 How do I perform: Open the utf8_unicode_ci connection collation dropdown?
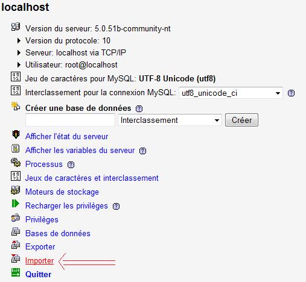click(x=231, y=93)
